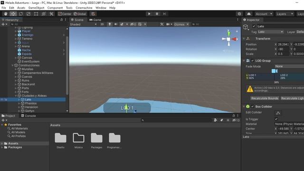Select the Scale tool
This screenshot has width=304, height=171.
coord(28,14)
